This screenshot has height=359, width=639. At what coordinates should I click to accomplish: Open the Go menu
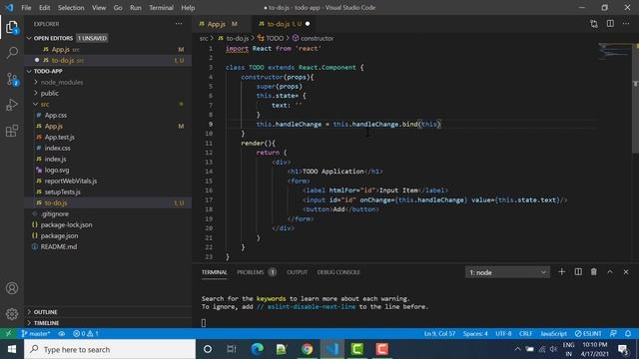118,7
